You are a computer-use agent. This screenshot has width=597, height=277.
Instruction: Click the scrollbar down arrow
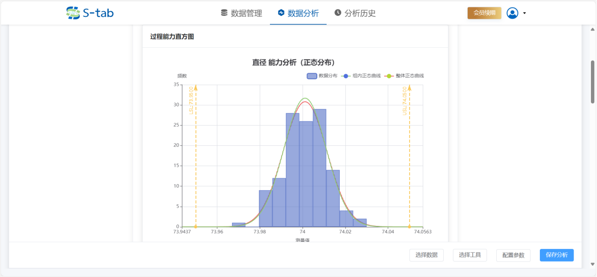coord(592,264)
